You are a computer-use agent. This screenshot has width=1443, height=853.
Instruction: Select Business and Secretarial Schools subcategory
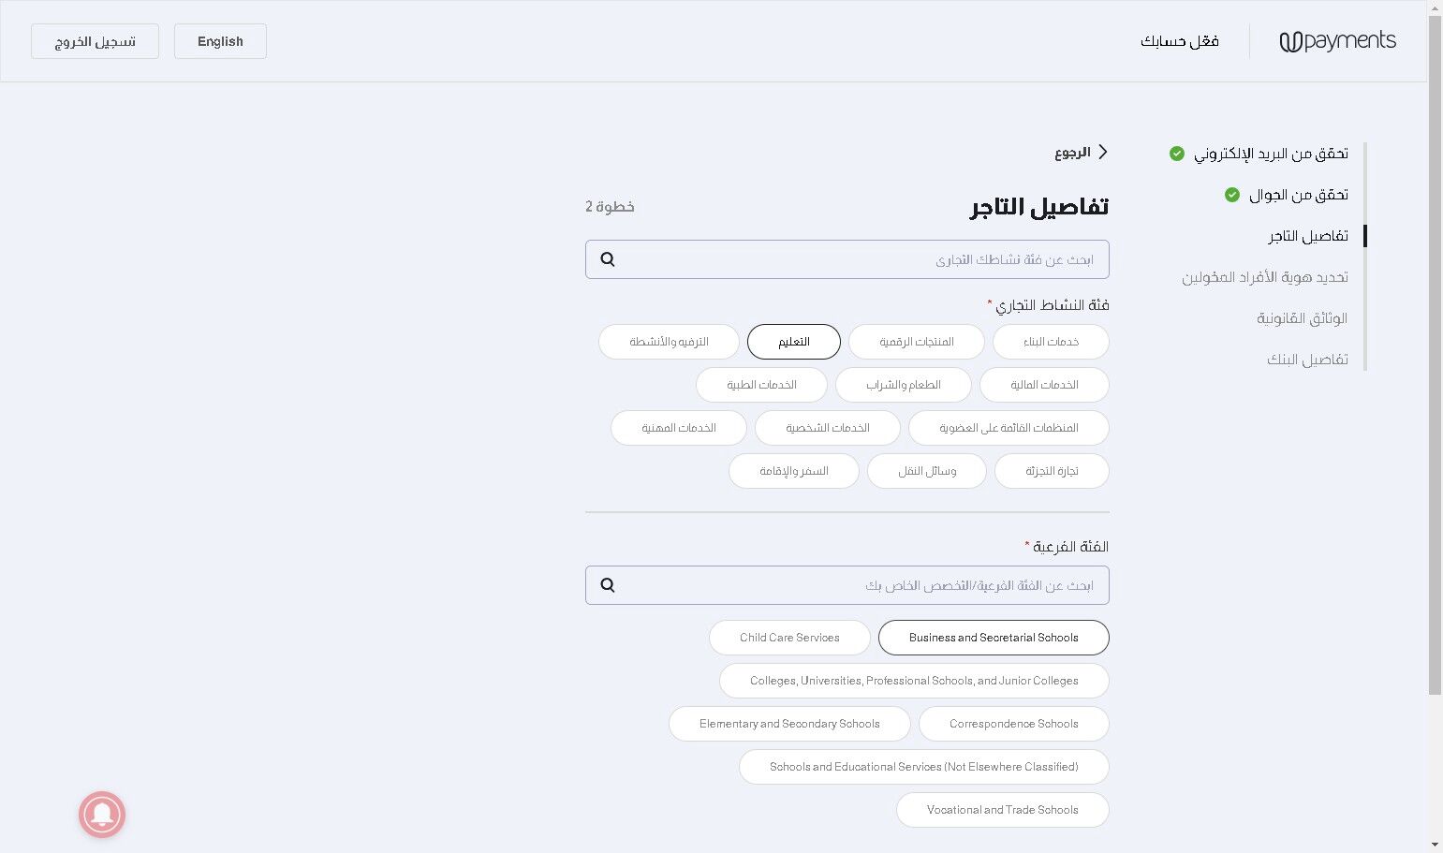pyautogui.click(x=993, y=638)
